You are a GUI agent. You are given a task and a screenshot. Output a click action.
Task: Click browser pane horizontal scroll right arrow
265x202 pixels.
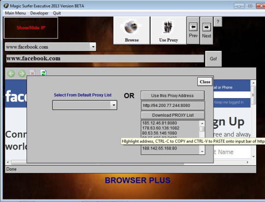pyautogui.click(x=247, y=162)
